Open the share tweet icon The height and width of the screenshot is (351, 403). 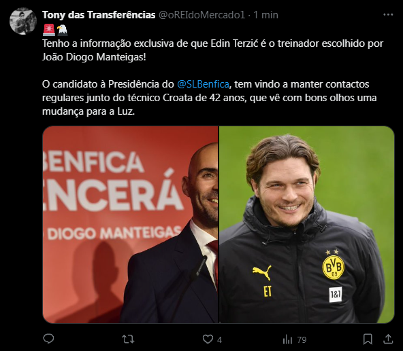click(x=388, y=339)
